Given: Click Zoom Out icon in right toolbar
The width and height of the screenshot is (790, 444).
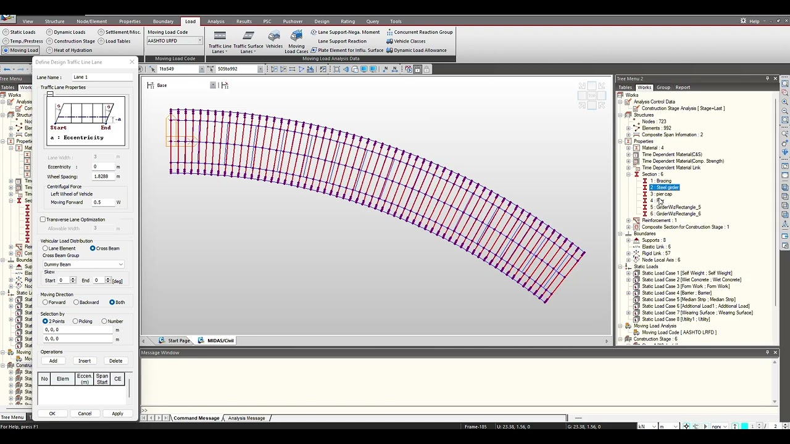Looking at the screenshot, I should [x=785, y=110].
